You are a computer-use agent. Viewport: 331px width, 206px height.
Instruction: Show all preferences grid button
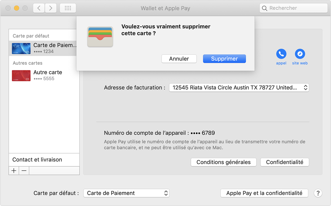(x=68, y=8)
